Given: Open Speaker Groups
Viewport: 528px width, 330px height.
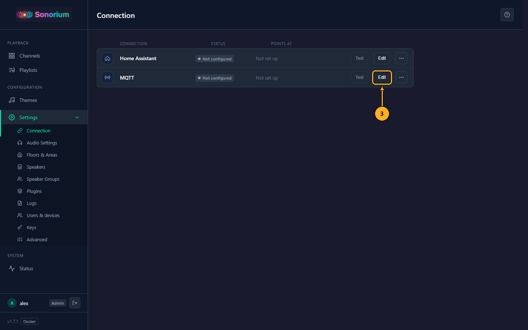Looking at the screenshot, I should tap(44, 179).
